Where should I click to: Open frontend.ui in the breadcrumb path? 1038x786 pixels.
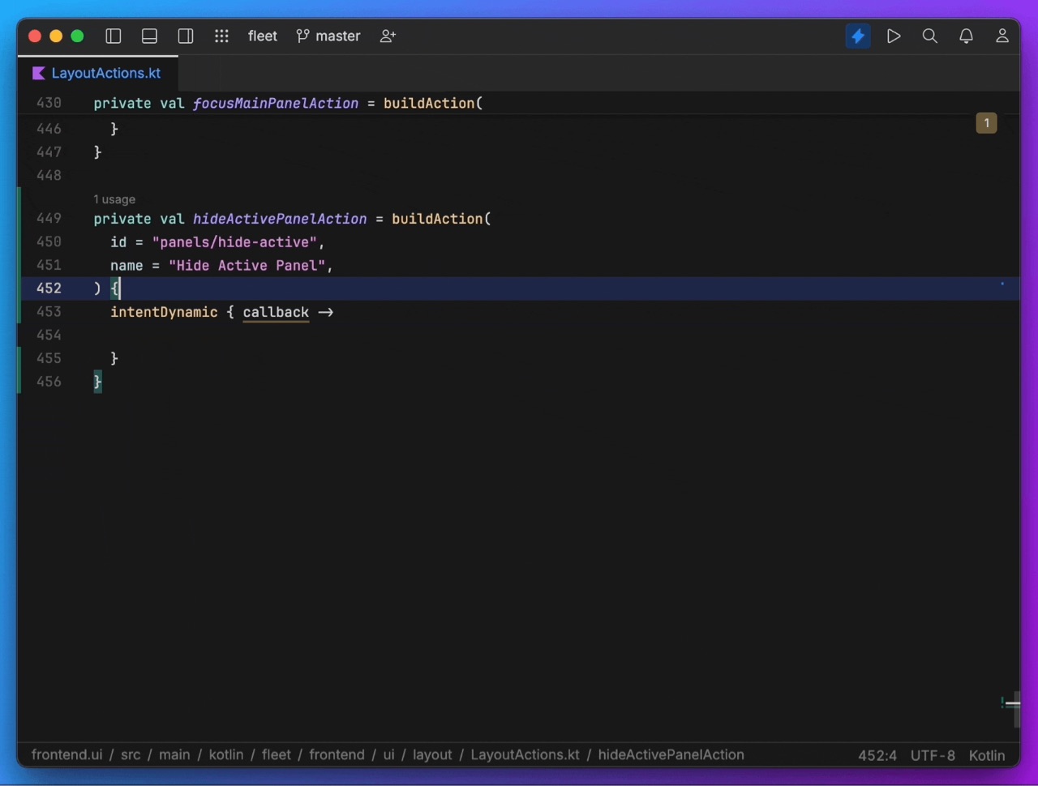coord(66,754)
